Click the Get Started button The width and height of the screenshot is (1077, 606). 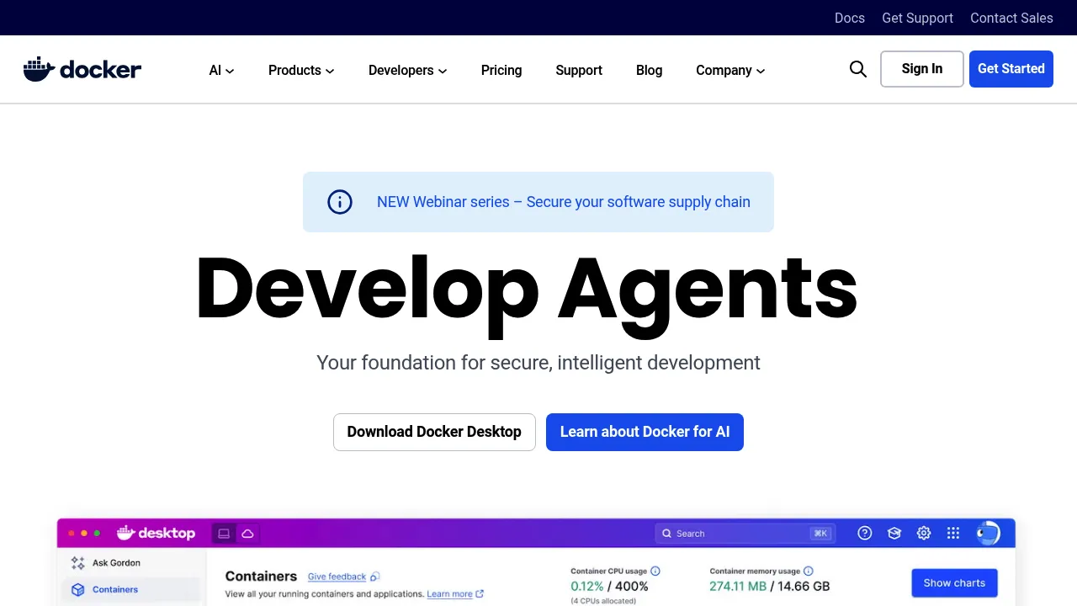[x=1011, y=69]
